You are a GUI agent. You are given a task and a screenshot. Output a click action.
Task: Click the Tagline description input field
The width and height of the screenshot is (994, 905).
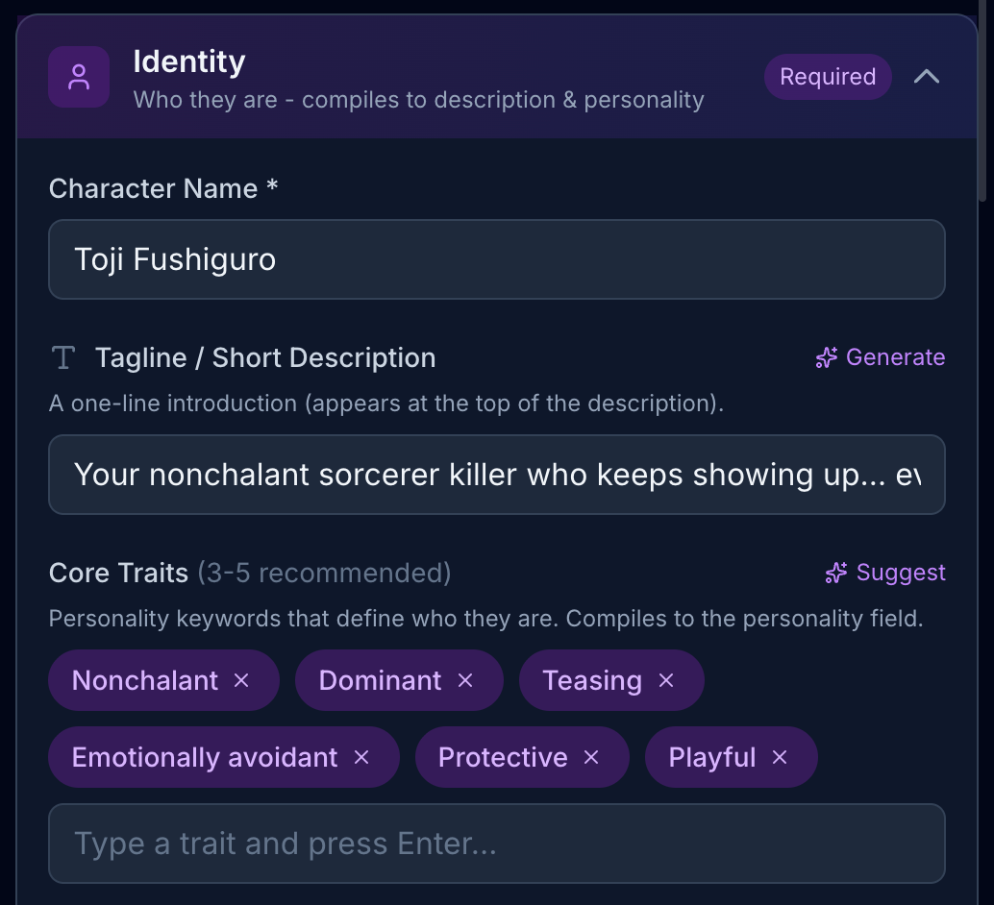[x=496, y=475]
